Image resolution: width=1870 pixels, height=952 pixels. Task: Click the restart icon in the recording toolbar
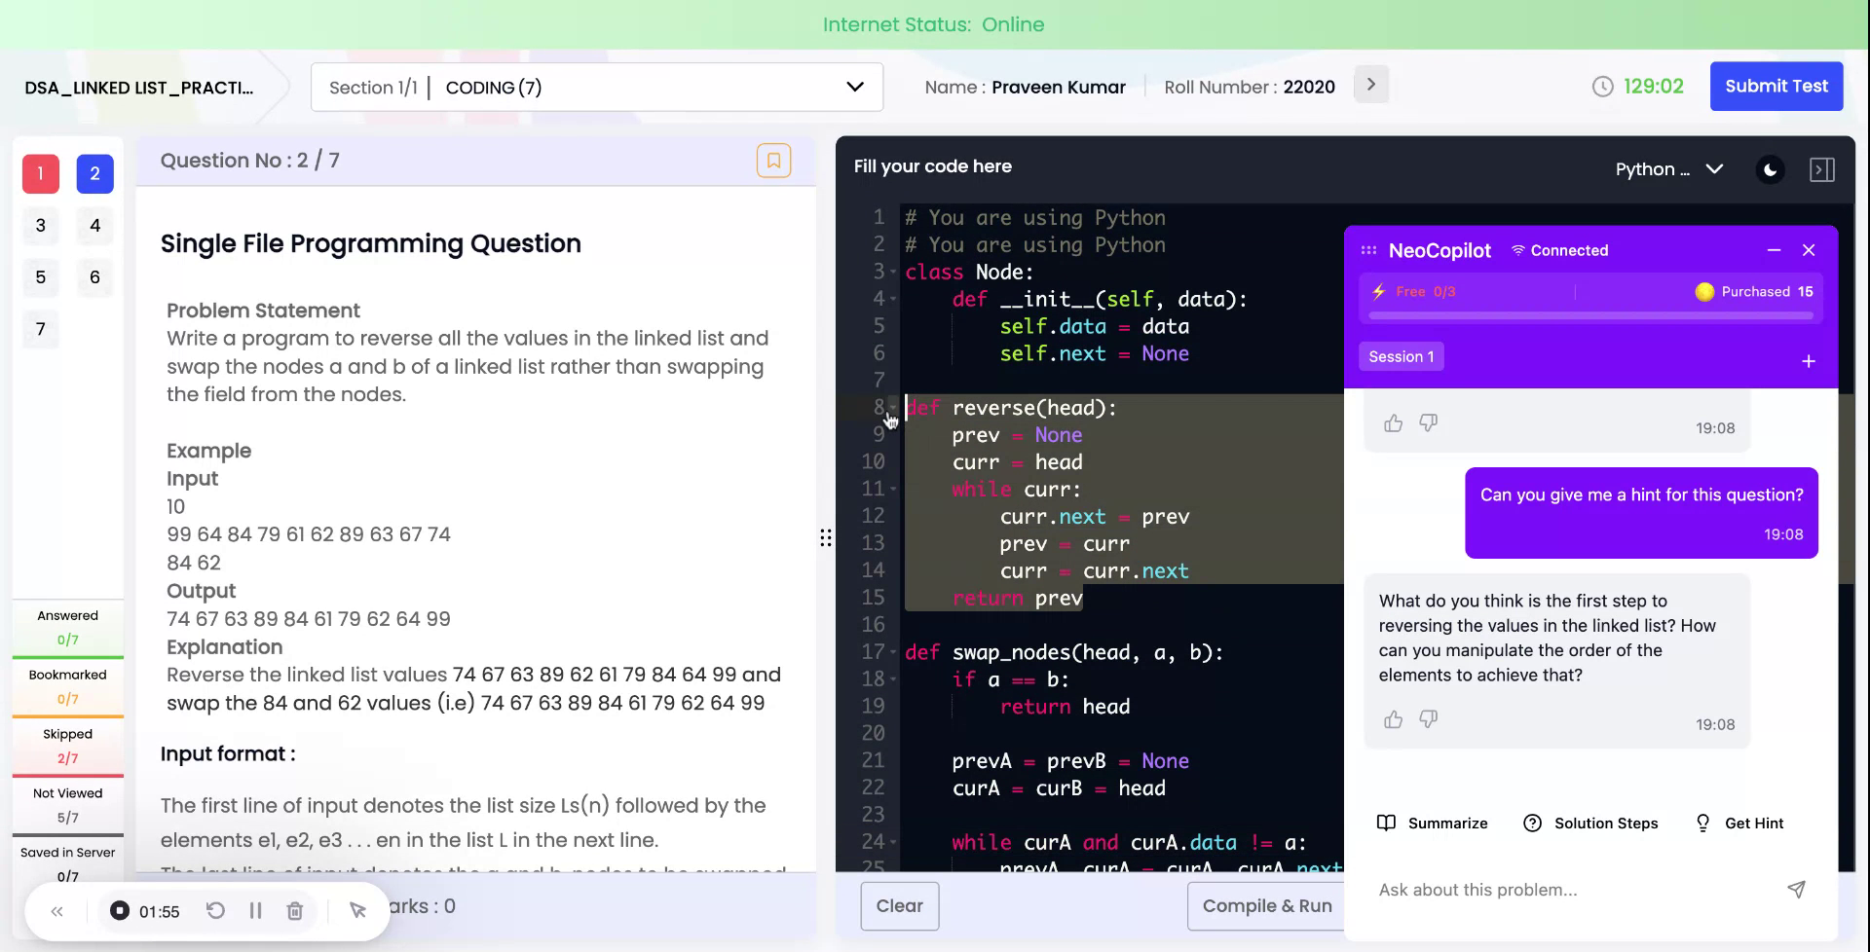click(x=216, y=910)
